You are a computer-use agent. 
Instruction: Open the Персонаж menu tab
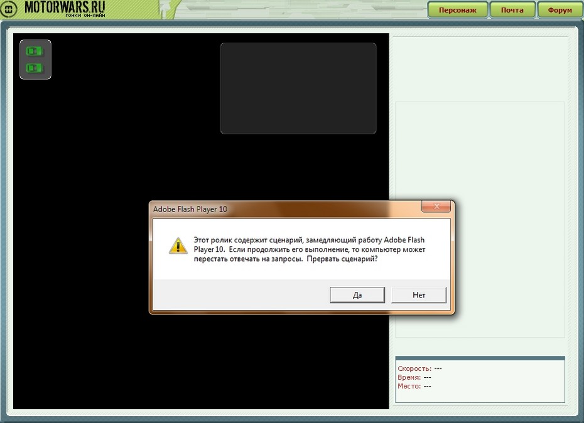457,10
